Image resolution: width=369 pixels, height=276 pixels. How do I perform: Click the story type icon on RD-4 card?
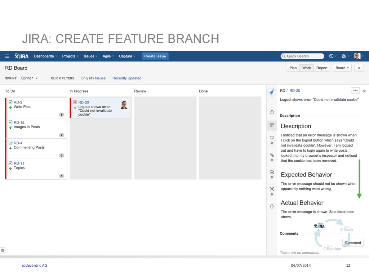(x=10, y=143)
